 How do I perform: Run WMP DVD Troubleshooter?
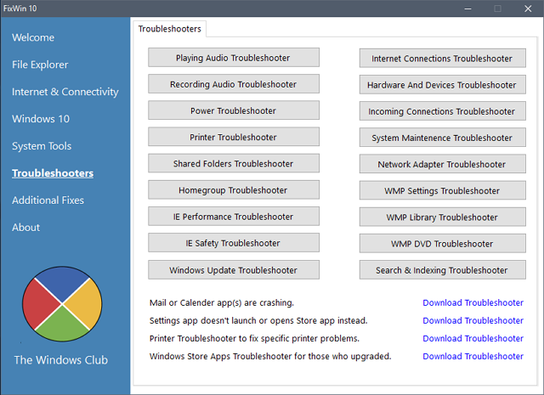(x=442, y=244)
